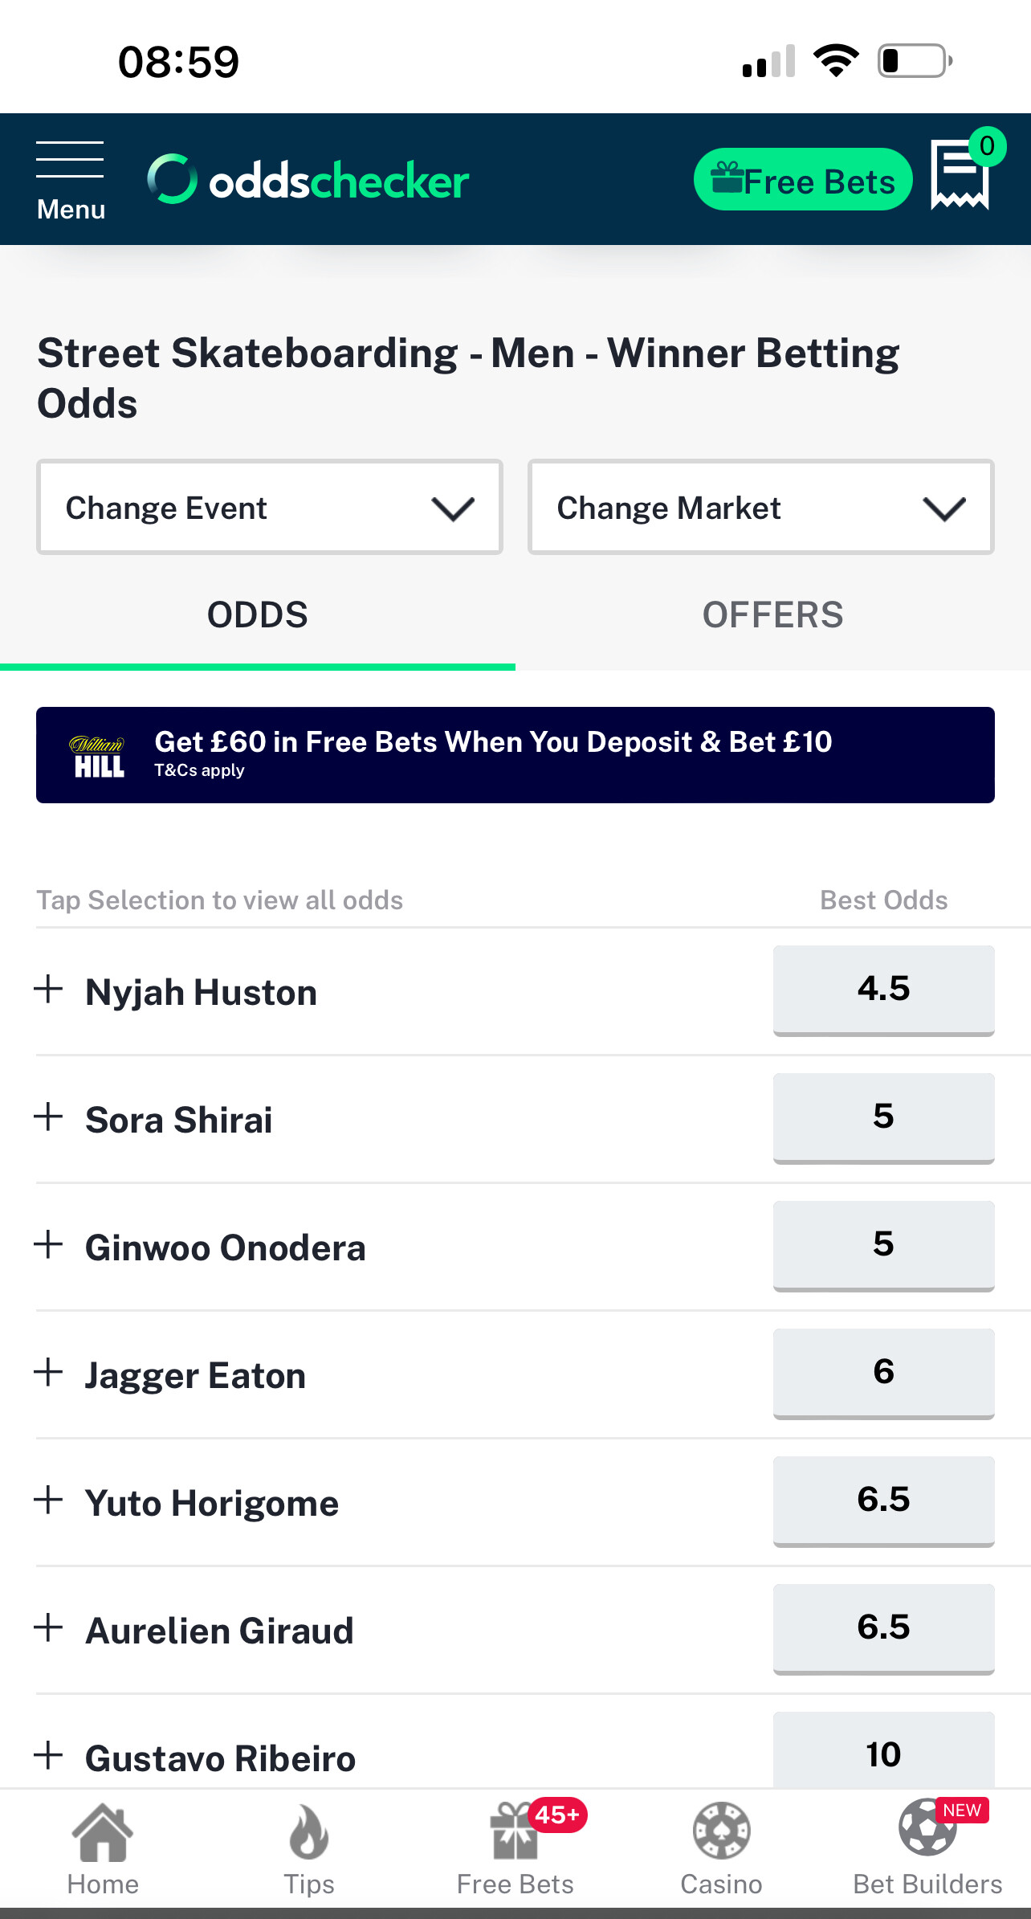
Task: Tap the oddschecker logo
Action: [308, 179]
